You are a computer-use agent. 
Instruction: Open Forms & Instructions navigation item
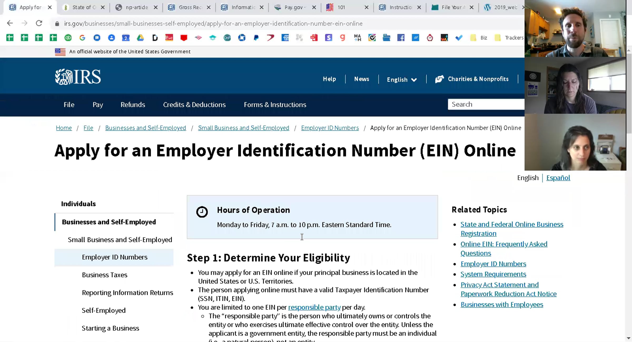275,105
